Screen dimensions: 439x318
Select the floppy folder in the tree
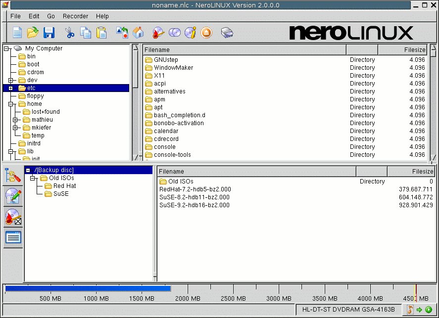35,96
